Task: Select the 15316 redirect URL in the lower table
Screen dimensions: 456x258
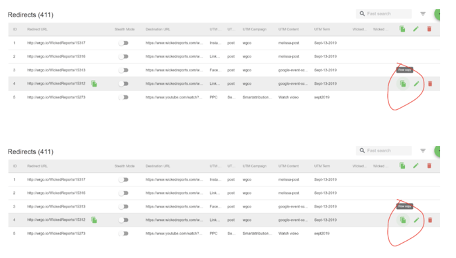Action: coord(56,193)
